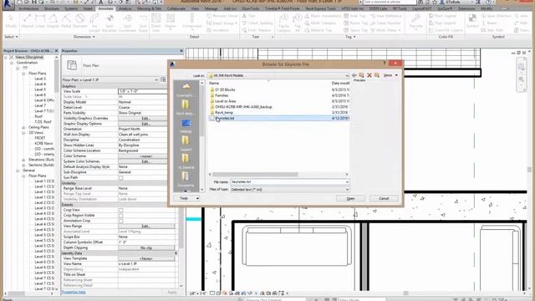Click the Documents shortcut in Places sidebar
This screenshot has height=301, width=535.
pyautogui.click(x=186, y=179)
